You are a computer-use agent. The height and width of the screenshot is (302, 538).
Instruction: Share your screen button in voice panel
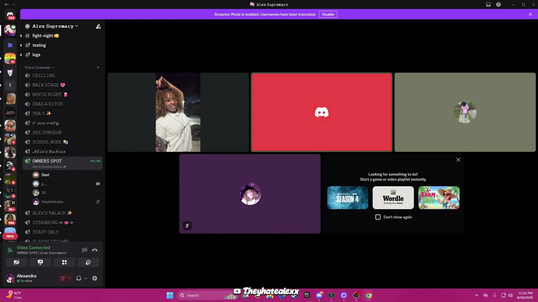point(40,262)
